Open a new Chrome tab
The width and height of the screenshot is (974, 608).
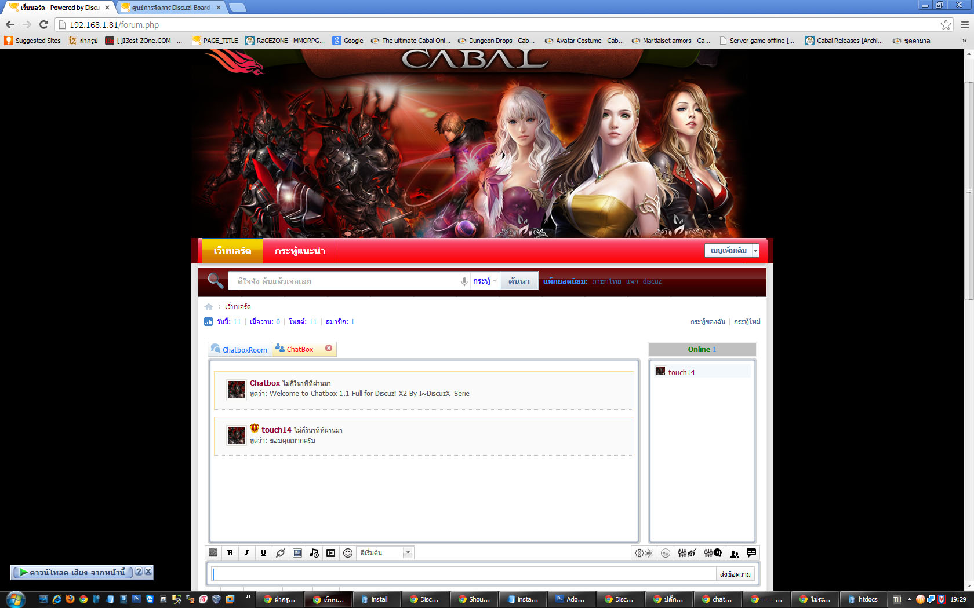click(237, 8)
